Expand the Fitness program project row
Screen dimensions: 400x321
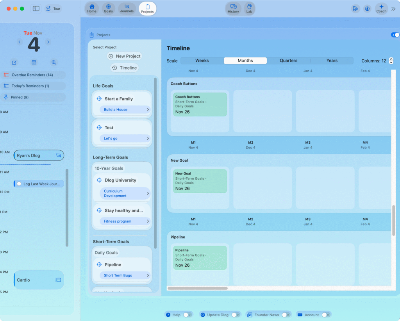point(148,221)
